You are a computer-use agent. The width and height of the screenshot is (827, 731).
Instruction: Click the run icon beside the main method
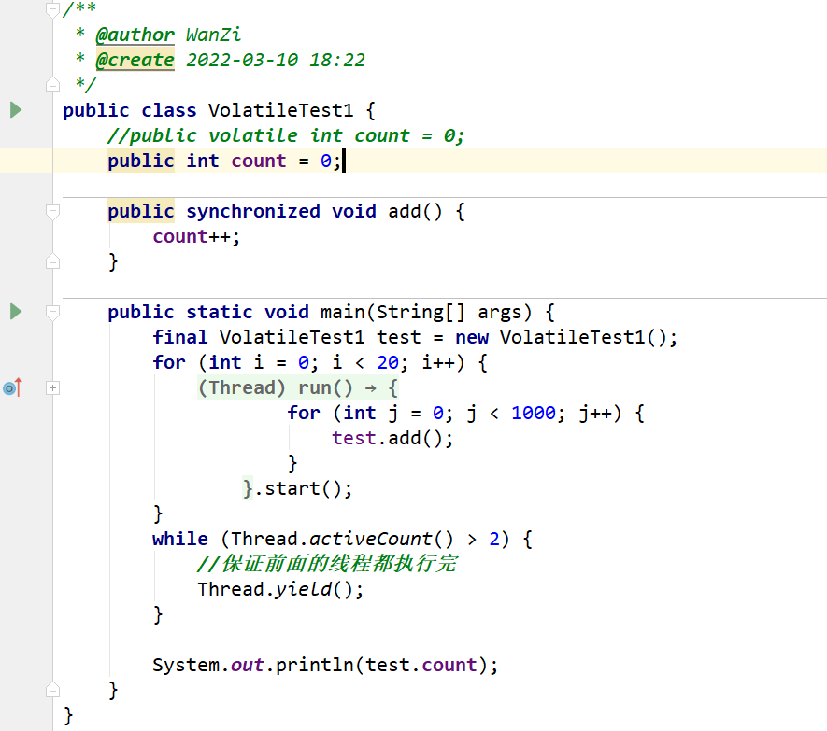(14, 312)
